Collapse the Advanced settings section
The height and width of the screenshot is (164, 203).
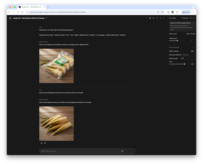193,47
